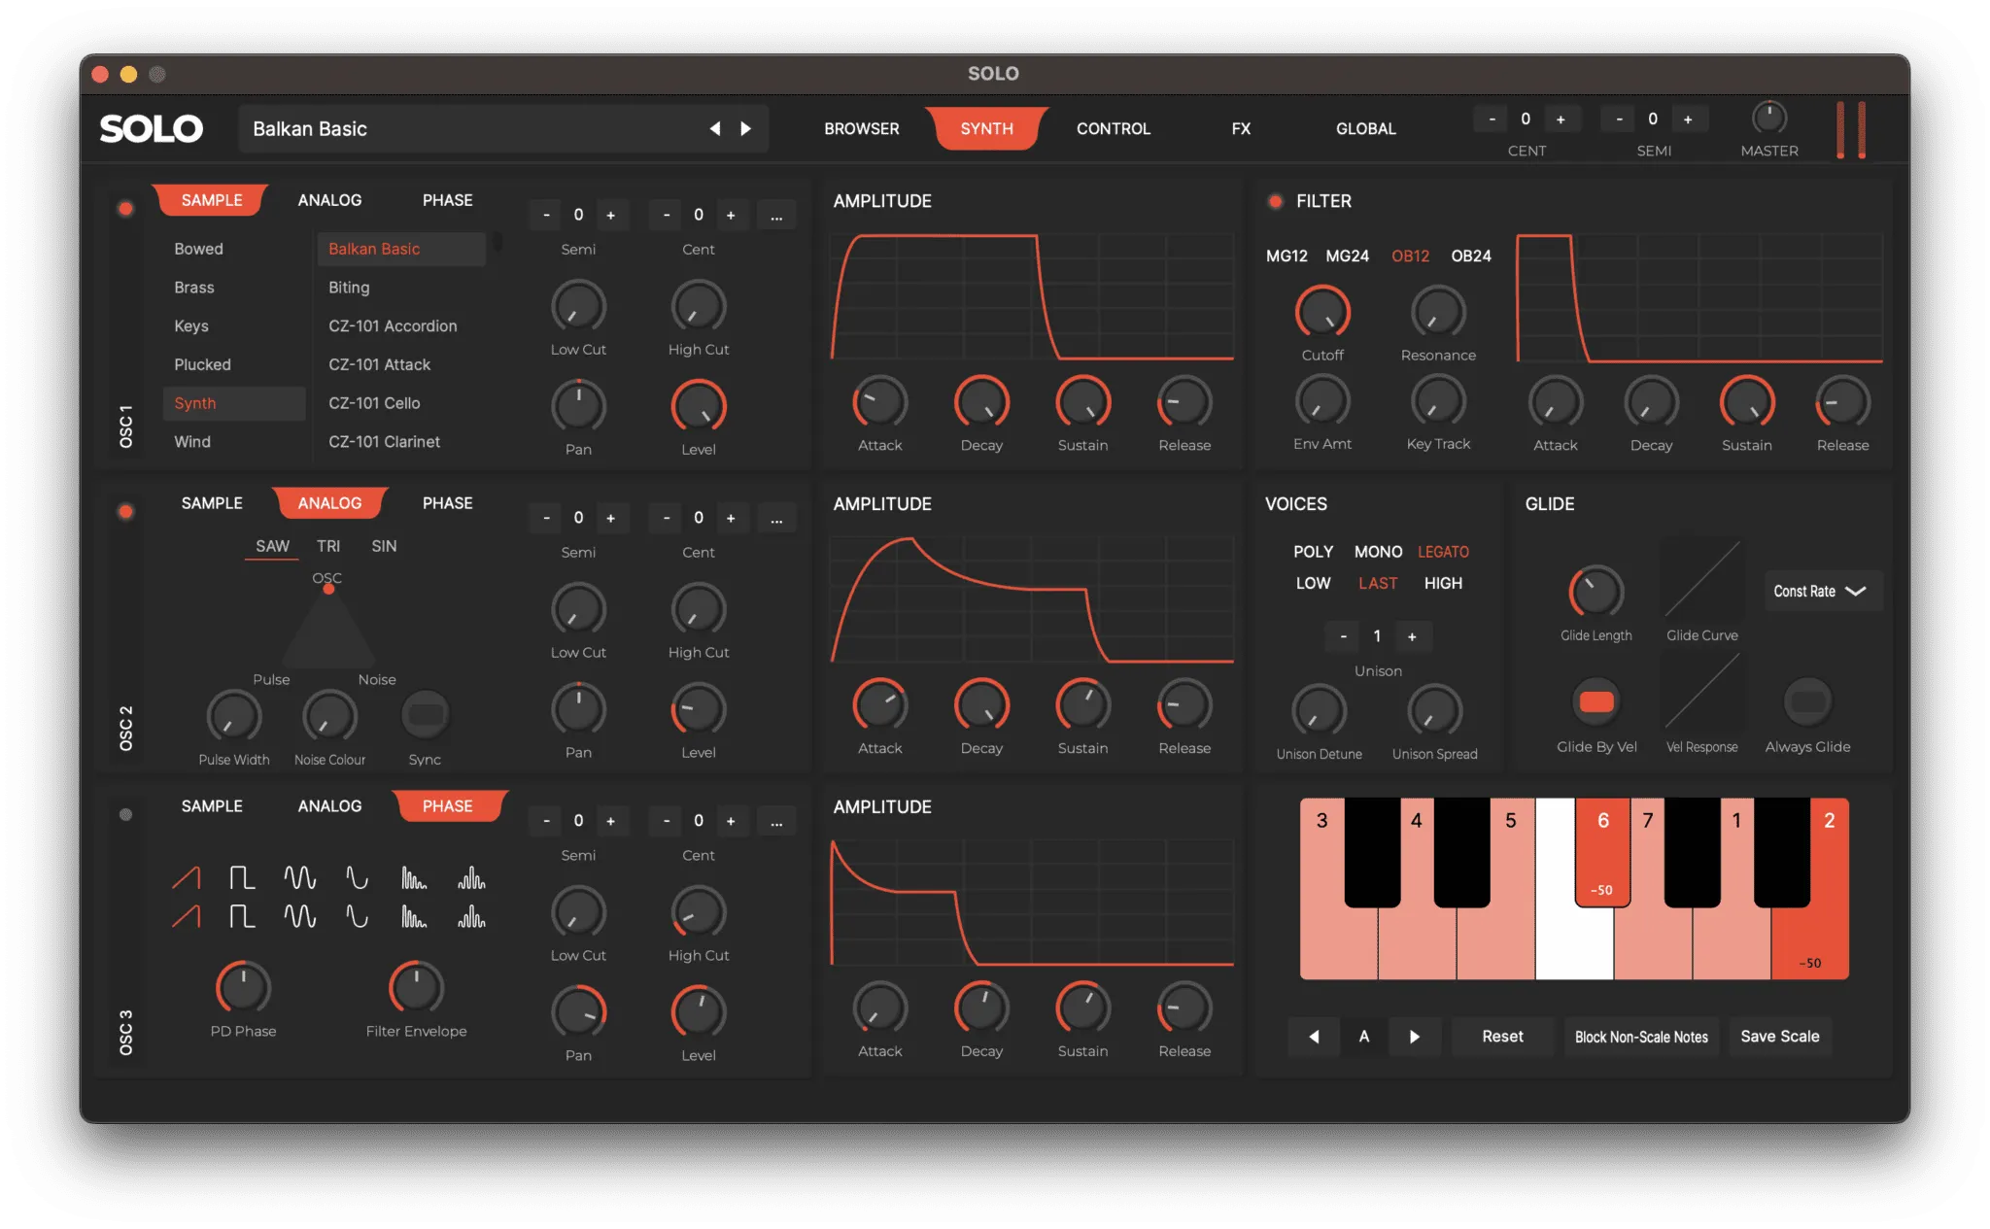Viewport: 1990px width, 1229px height.
Task: Select the top-row sawtooth waveform icon in OSC 3
Action: click(187, 878)
